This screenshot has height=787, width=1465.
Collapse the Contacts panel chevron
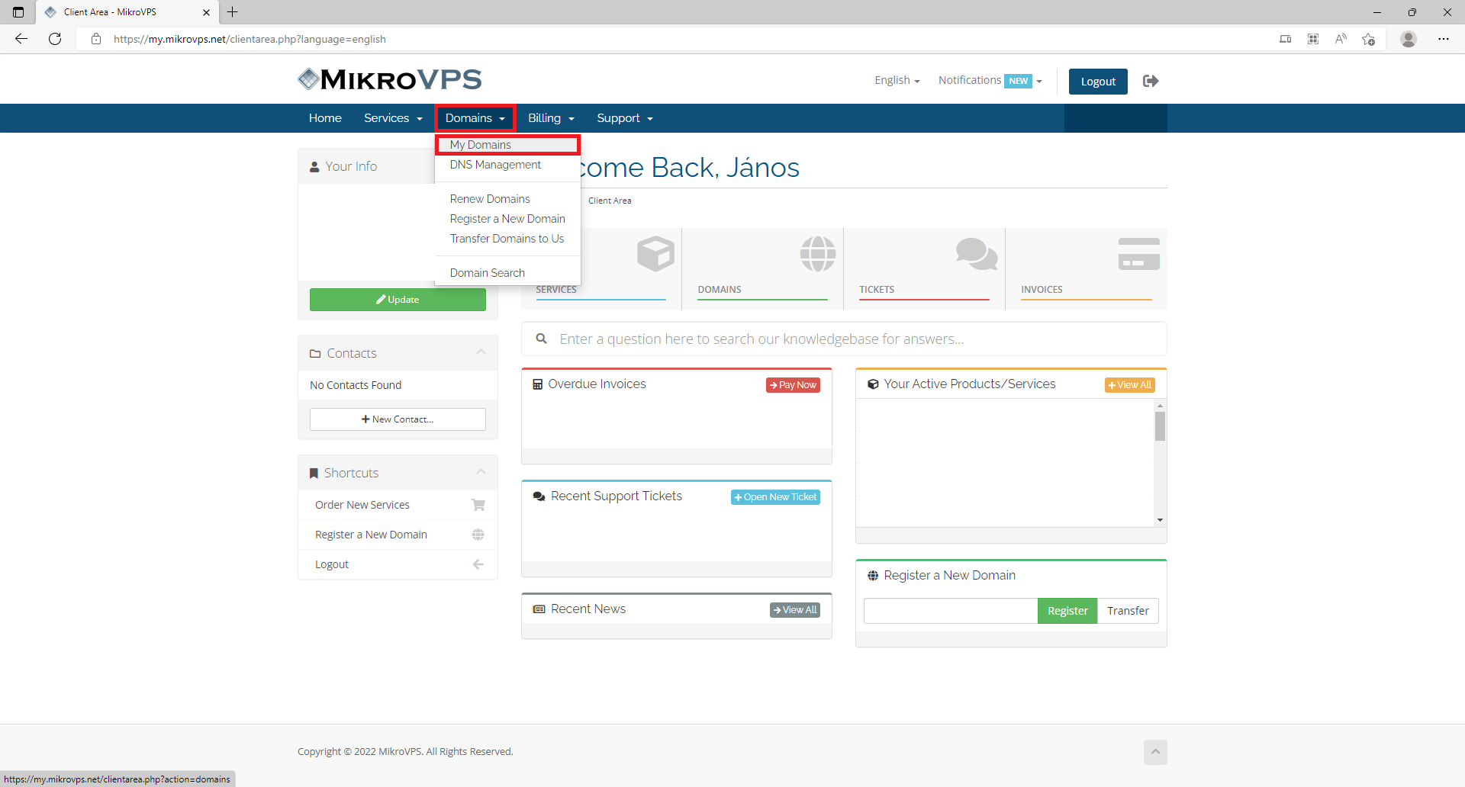click(x=481, y=352)
